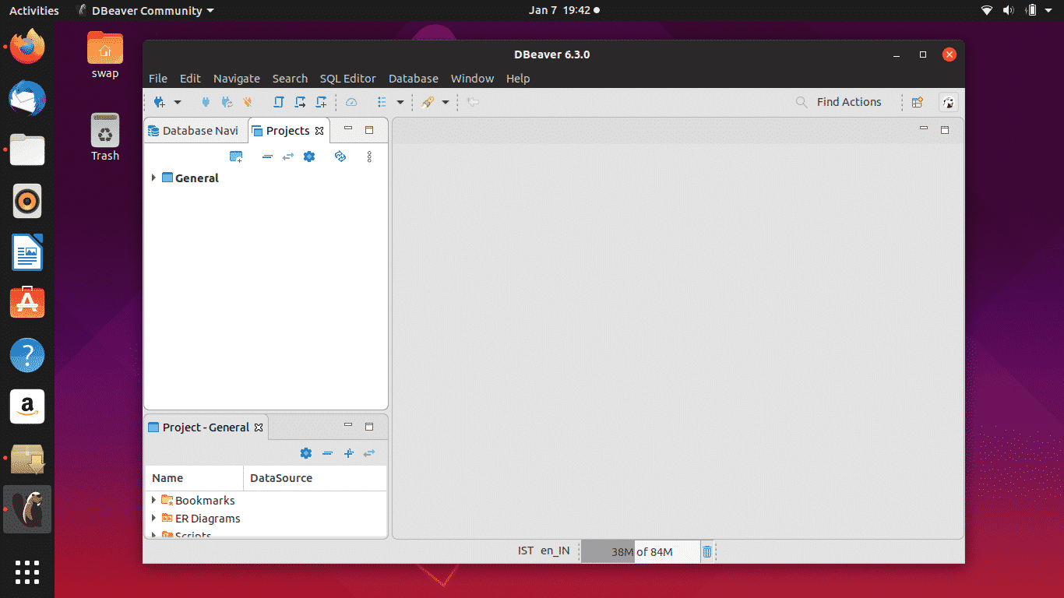Click the Create Project icon in Projects panel
The image size is (1064, 598).
(236, 157)
